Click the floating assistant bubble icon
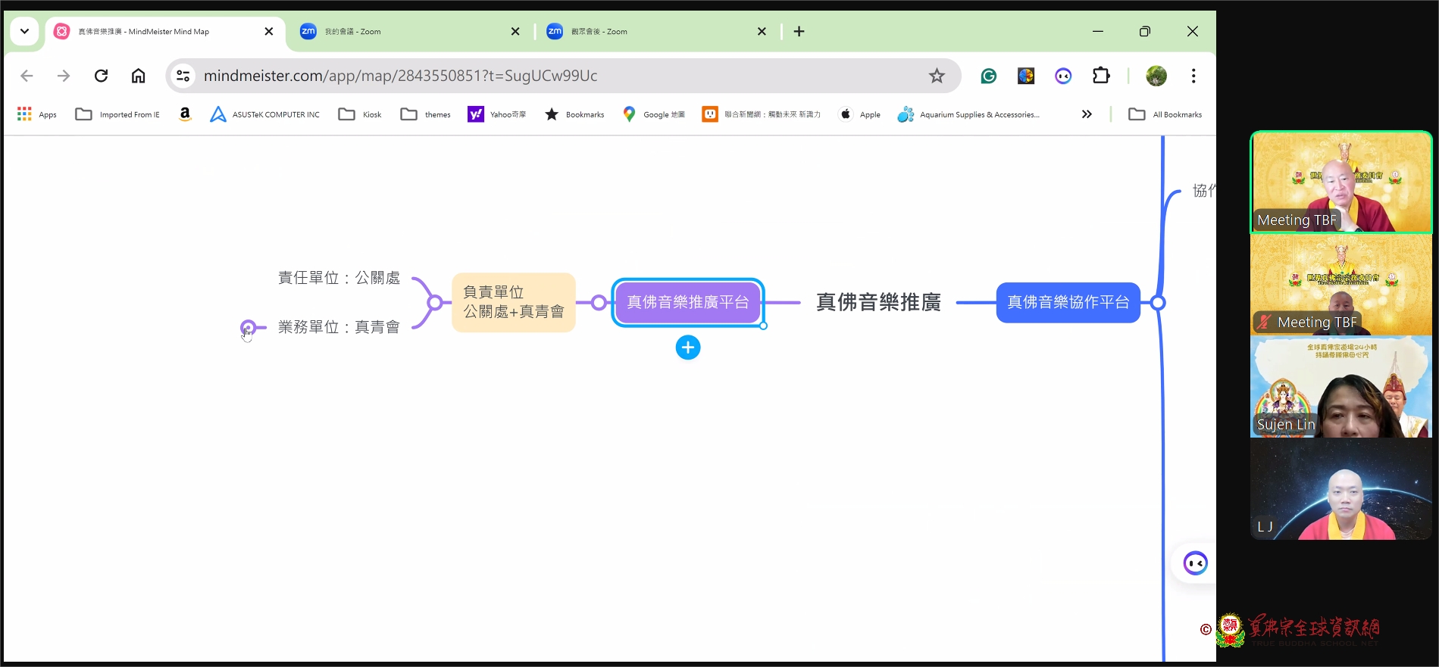 coord(1195,563)
